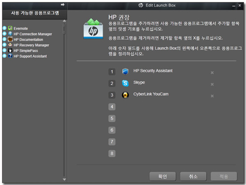246x185 pixels.
Task: Click the CyberLink YouCam webcam icon
Action: pos(125,95)
